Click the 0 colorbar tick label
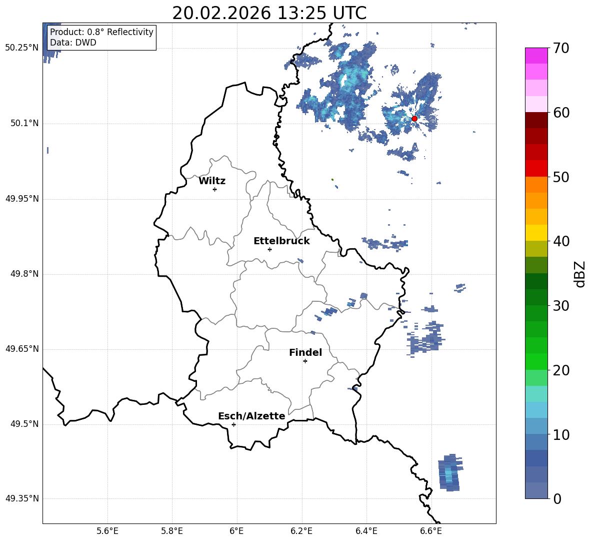 [x=557, y=498]
